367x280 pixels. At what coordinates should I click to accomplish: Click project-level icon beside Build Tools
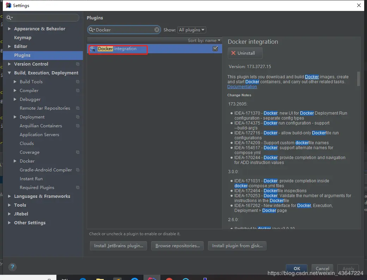pos(78,82)
